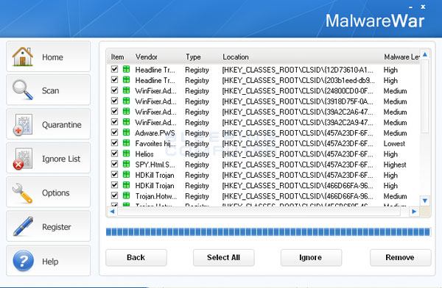
Task: Show the Ignore List section
Action: (x=48, y=159)
